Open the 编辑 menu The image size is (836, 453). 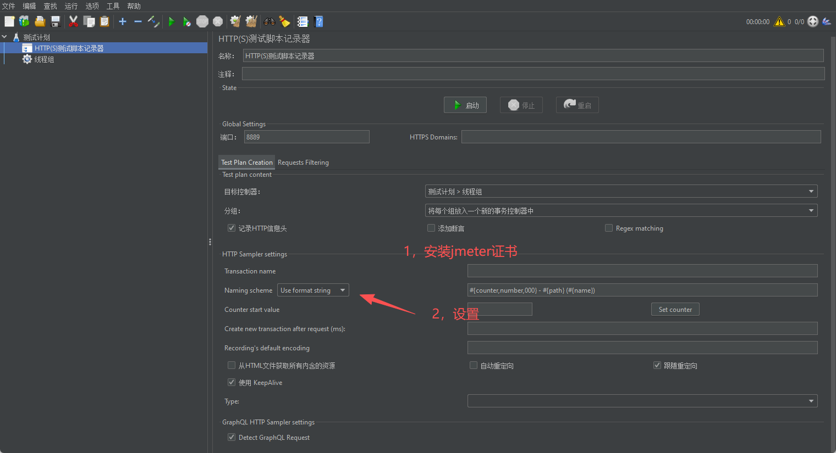tap(30, 6)
